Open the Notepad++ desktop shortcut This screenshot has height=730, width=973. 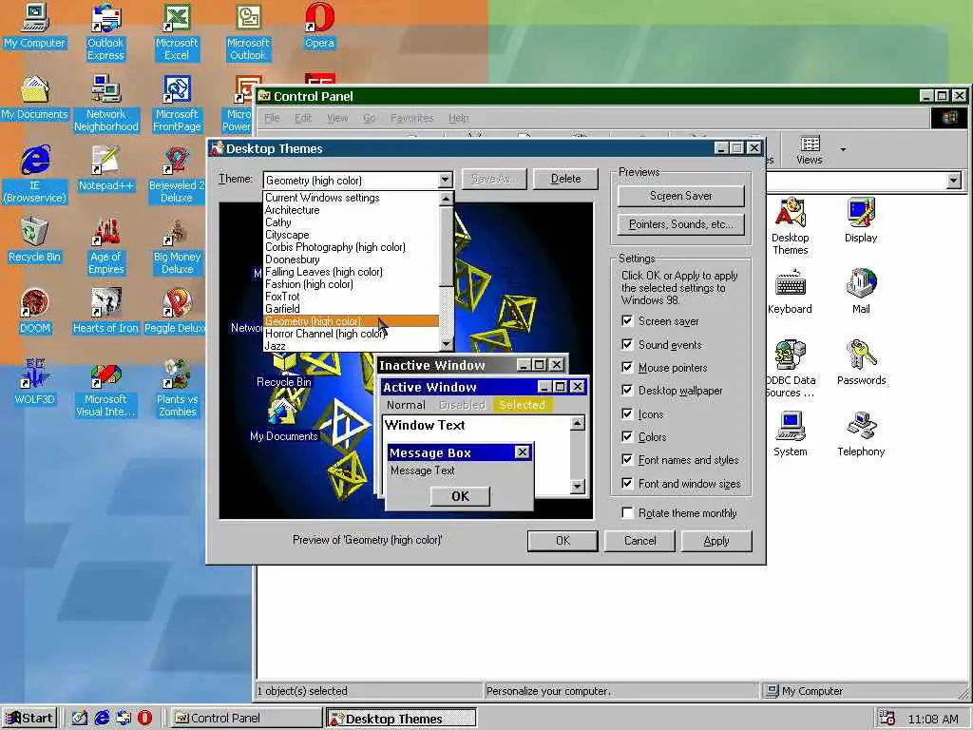(x=105, y=169)
